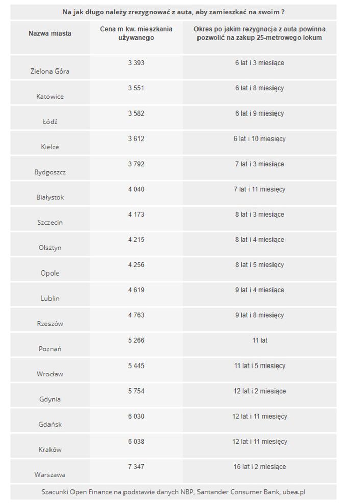Select the Warszawa period '16 lat i 2 miesiące'

259,467
